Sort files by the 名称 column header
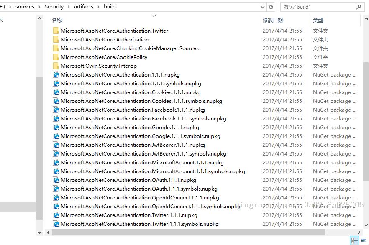Screen dimensions: 369x245 coord(57,20)
